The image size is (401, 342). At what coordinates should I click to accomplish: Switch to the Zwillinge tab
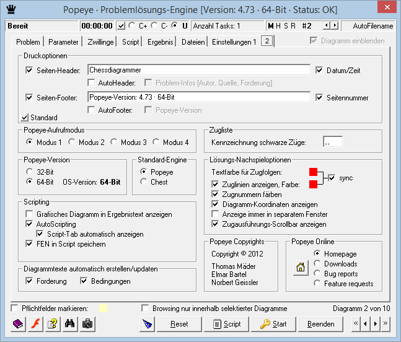click(100, 42)
